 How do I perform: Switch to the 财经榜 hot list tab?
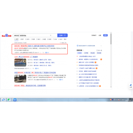(x=99, y=53)
